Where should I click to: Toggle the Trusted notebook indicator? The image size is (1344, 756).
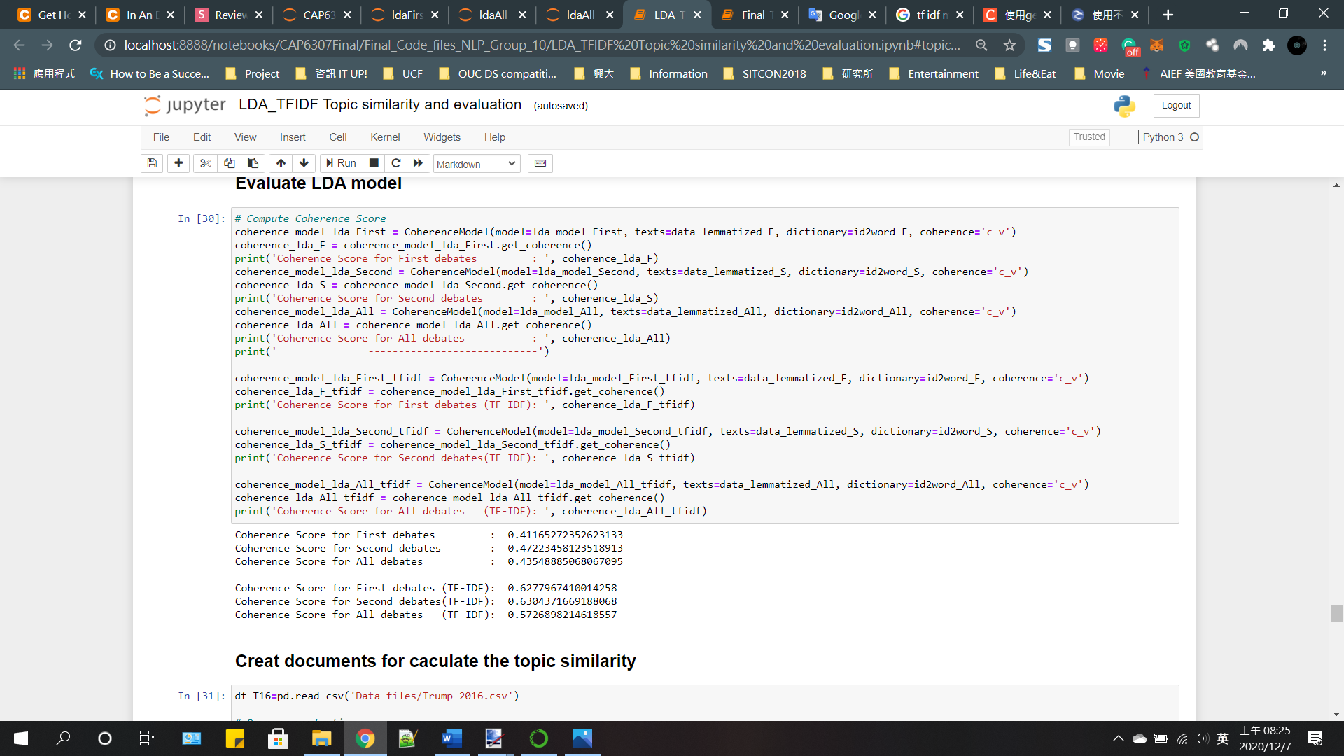pyautogui.click(x=1089, y=137)
